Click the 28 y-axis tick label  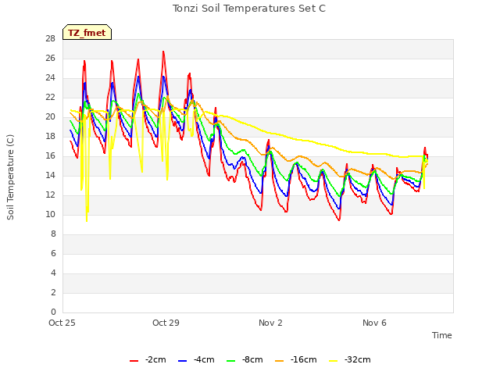[50, 38]
